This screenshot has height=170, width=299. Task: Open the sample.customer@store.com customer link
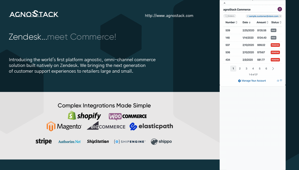tap(264, 16)
